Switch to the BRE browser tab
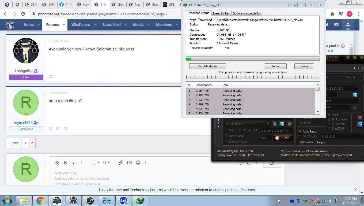Image resolution: width=364 pixels, height=206 pixels. click(x=169, y=5)
